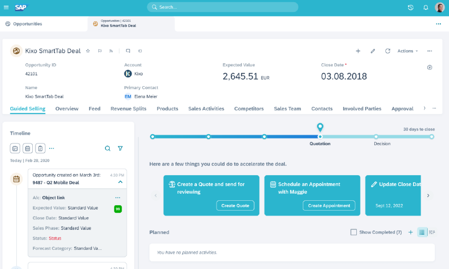The width and height of the screenshot is (449, 269).
Task: Open the notifications bell
Action: click(426, 8)
